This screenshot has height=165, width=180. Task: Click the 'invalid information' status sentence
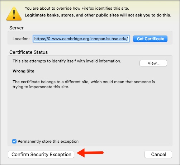(67, 61)
